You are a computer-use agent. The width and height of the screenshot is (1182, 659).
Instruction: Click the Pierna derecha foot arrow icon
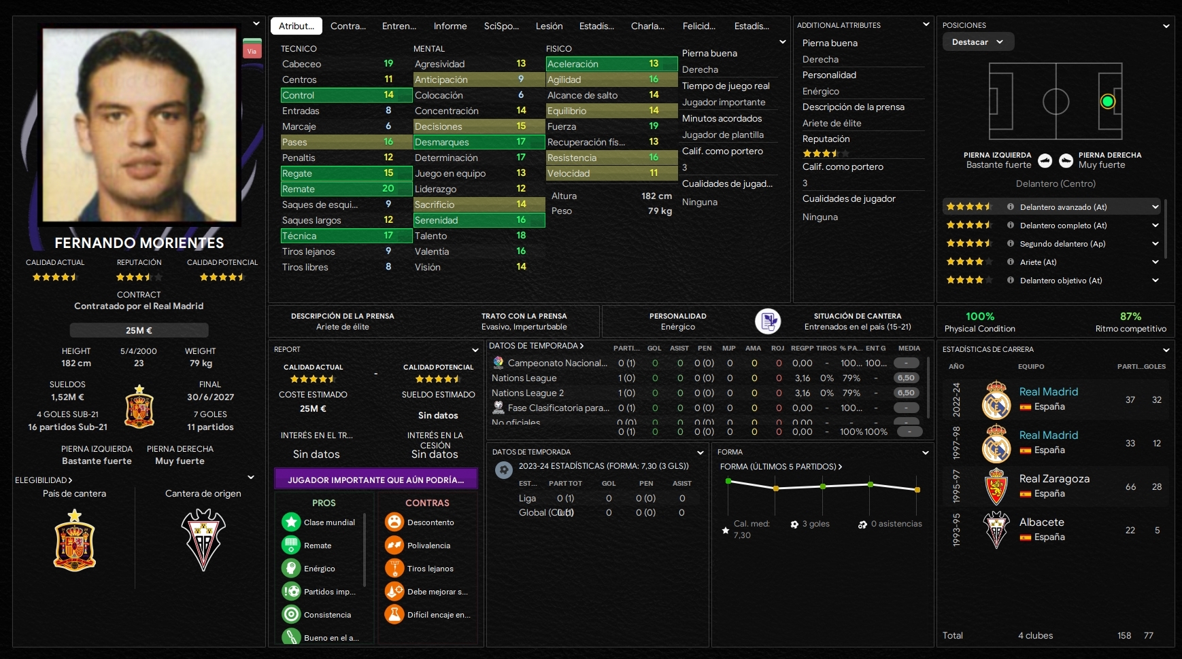point(1066,160)
